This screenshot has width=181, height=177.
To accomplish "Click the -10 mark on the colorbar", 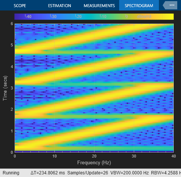I will 103,16.
